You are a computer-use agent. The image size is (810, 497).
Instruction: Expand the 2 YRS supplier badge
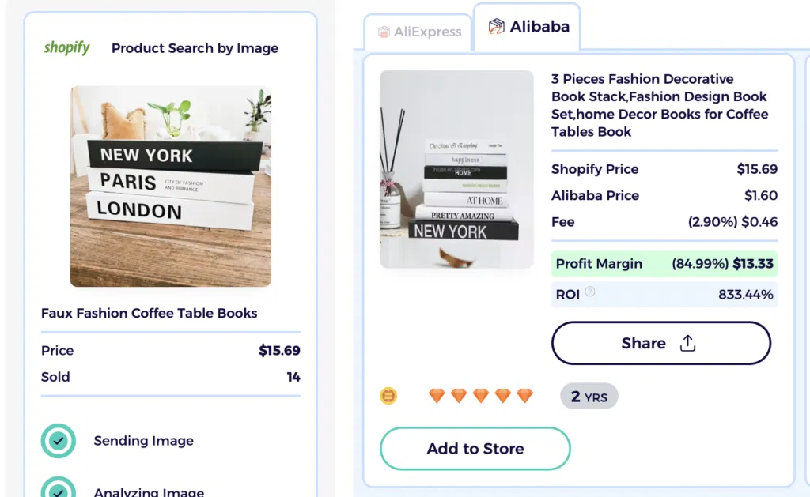(x=589, y=396)
